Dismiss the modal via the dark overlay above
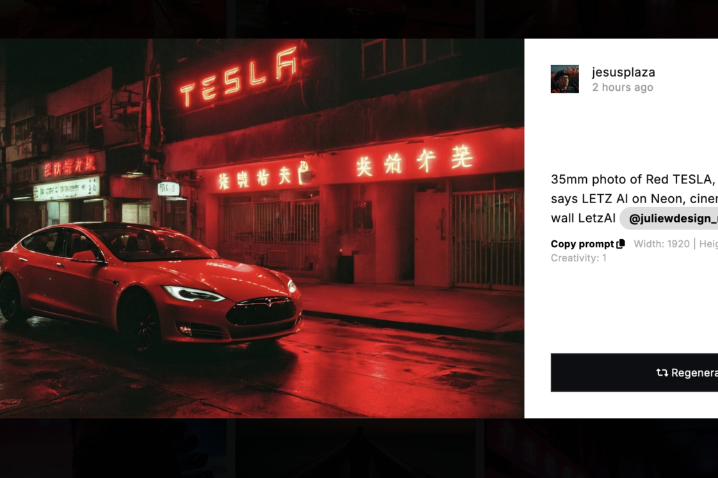718x478 pixels. click(359, 19)
